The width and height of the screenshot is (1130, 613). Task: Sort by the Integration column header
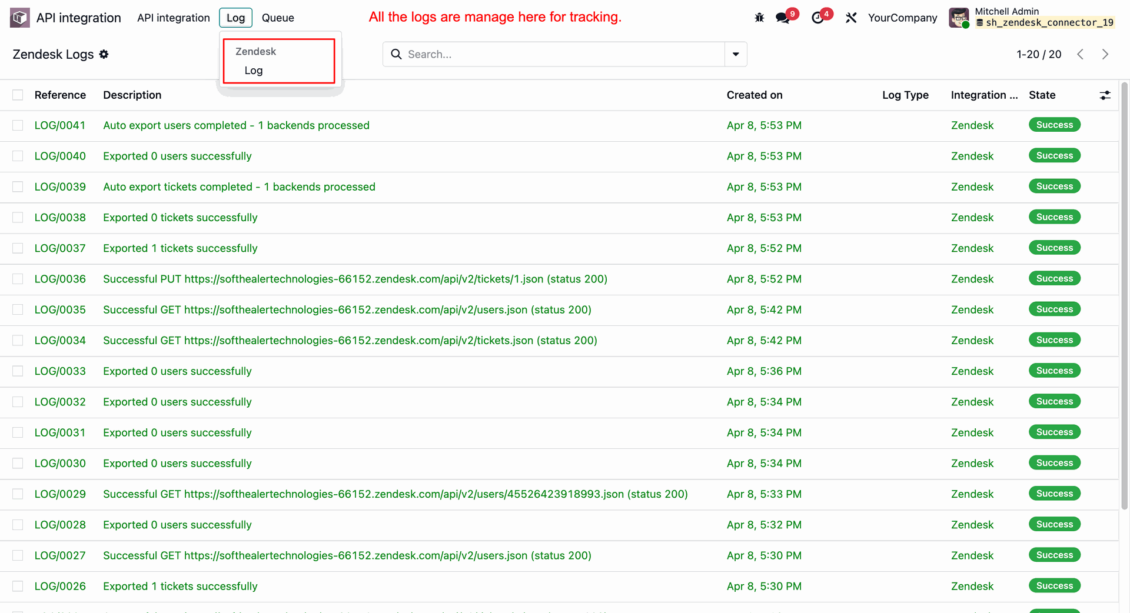(x=984, y=95)
